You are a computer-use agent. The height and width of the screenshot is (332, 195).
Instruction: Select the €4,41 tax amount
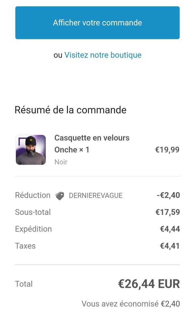(x=170, y=246)
